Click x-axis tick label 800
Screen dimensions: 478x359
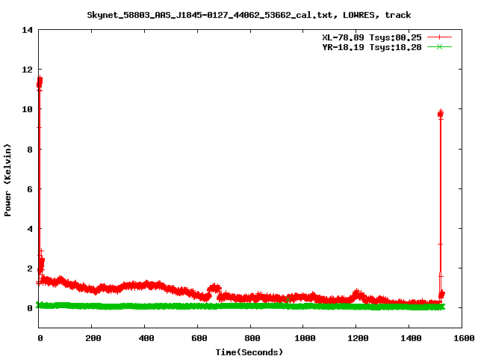point(252,338)
